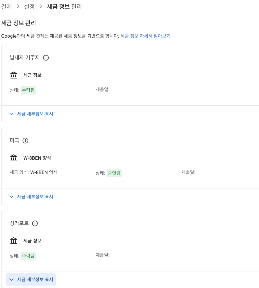Click 세금 정보 관리 breadcrumb item
Image resolution: width=259 pixels, height=288 pixels.
64,6
